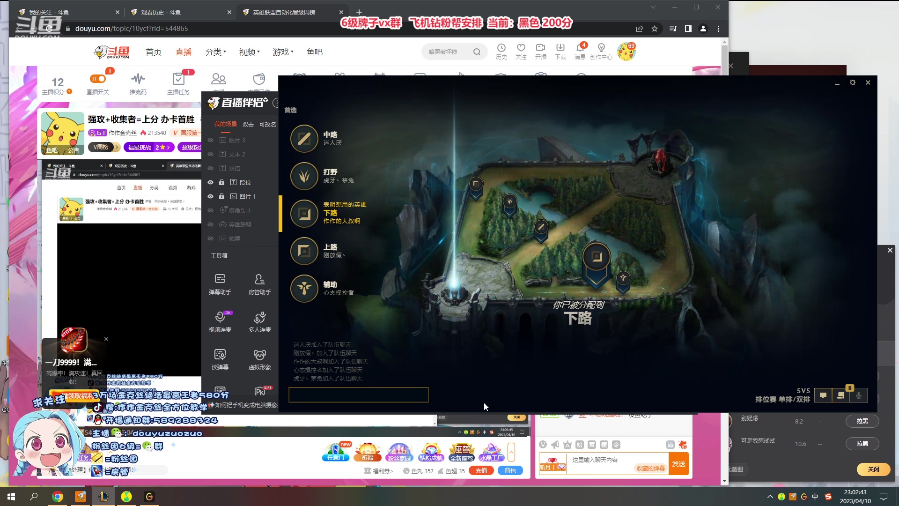
Task: Select the 打野 jungle position icon
Action: 304,176
